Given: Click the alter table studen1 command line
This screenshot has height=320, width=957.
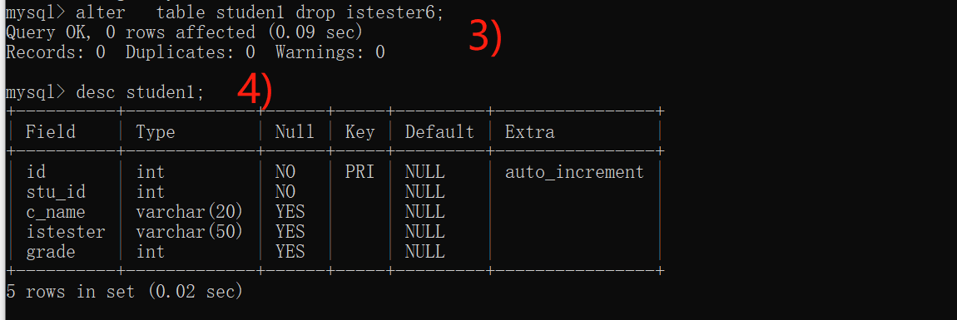Looking at the screenshot, I should pyautogui.click(x=225, y=12).
